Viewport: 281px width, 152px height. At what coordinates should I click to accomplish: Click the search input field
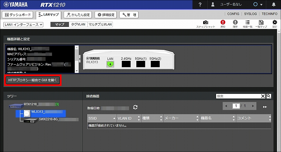tap(238, 96)
